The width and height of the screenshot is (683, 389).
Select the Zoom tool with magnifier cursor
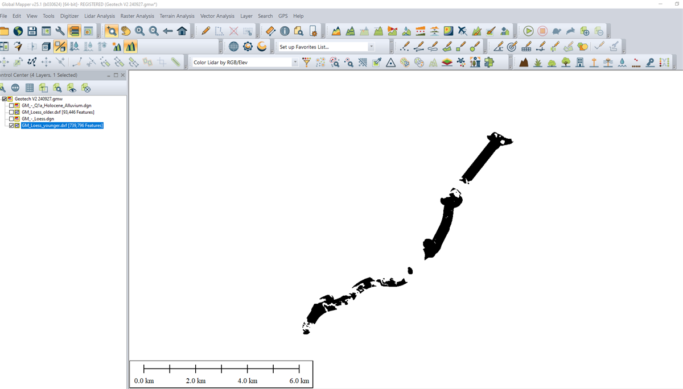[x=112, y=31]
